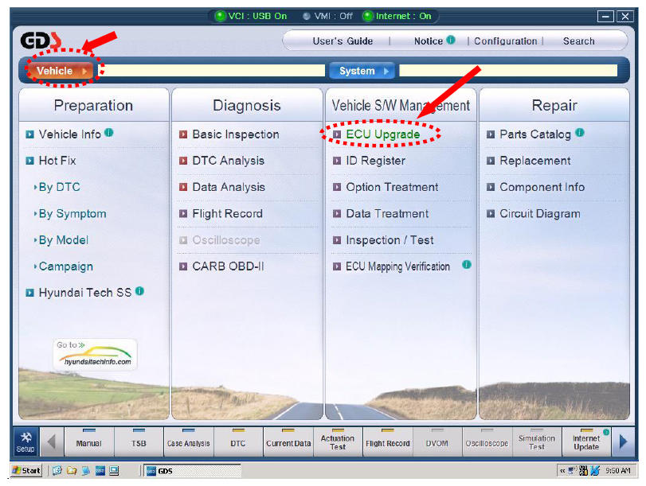Click the Internet Update toolbar button

pyautogui.click(x=586, y=442)
